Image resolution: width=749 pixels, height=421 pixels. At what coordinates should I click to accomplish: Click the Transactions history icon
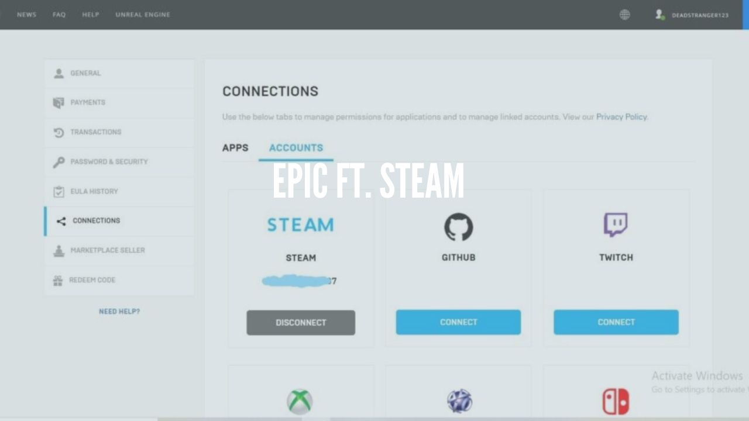(59, 133)
